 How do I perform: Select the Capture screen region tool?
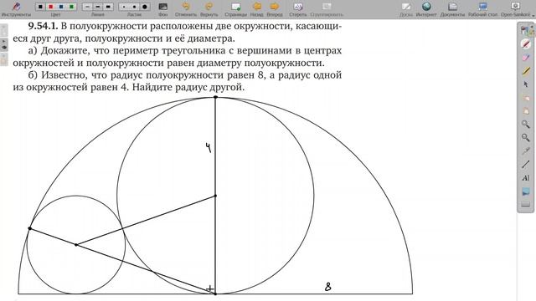(x=526, y=191)
